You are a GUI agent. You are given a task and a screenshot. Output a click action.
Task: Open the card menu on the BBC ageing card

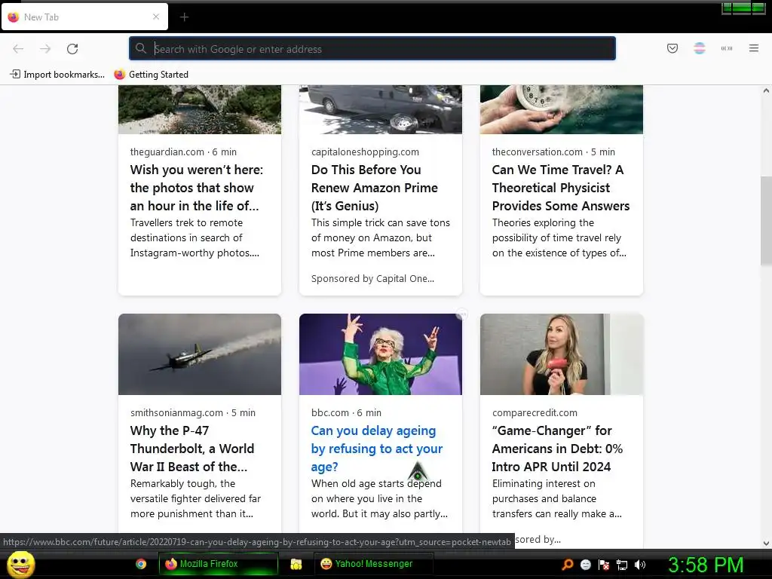(461, 314)
